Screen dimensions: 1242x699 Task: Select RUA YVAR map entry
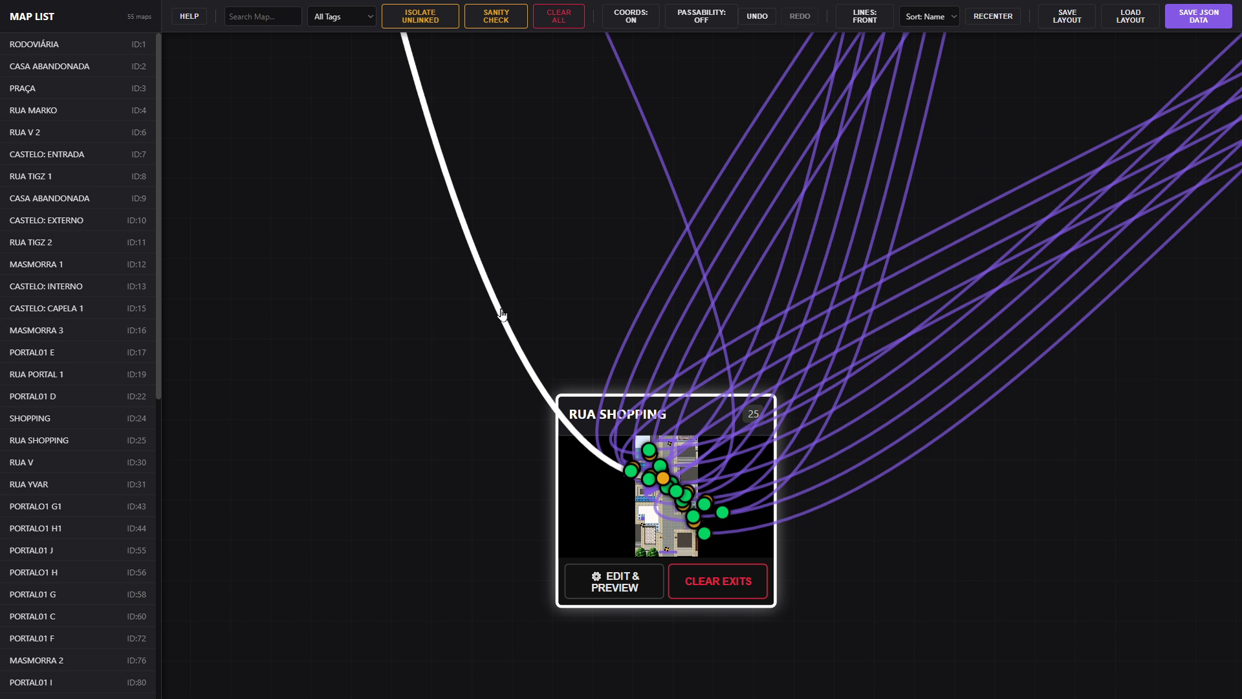pos(78,484)
